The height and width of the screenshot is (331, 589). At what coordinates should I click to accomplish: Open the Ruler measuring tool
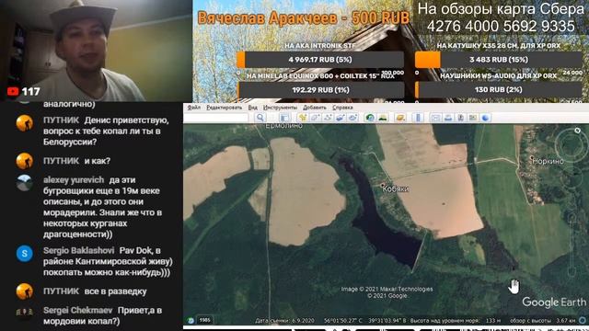coord(418,118)
